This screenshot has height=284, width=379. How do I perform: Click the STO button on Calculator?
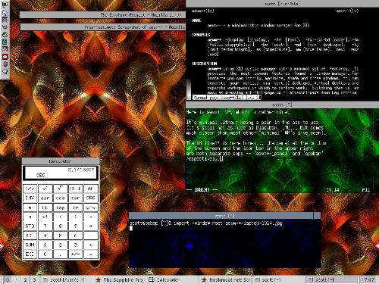[30, 226]
